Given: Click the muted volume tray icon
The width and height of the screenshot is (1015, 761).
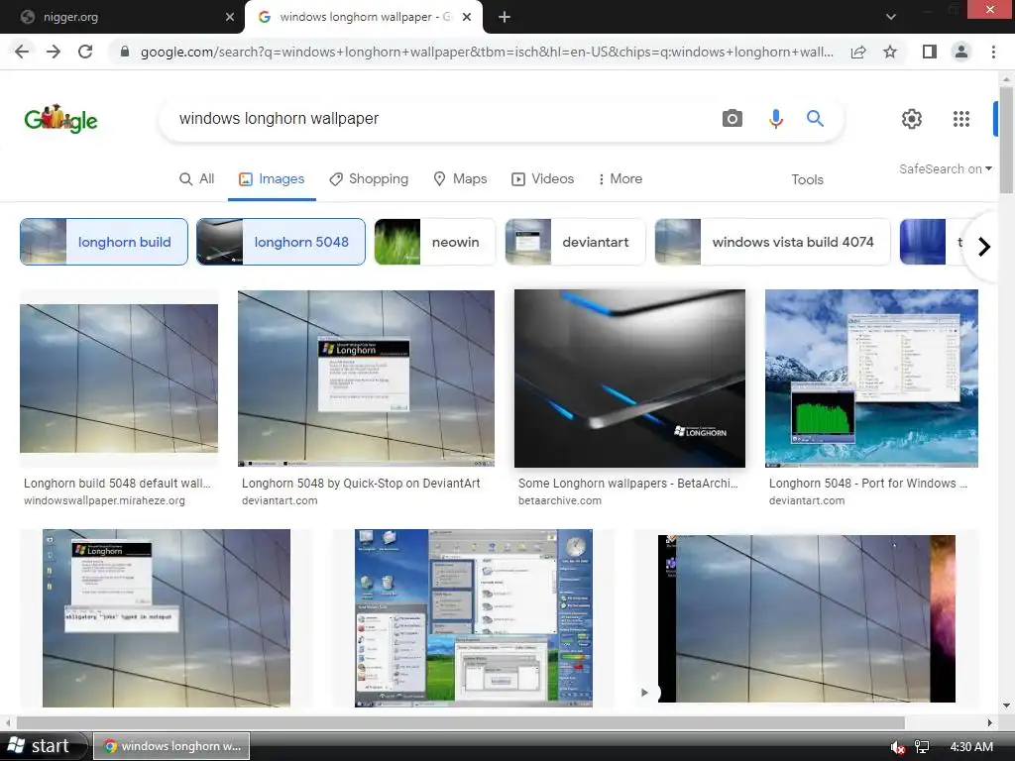Looking at the screenshot, I should 898,747.
